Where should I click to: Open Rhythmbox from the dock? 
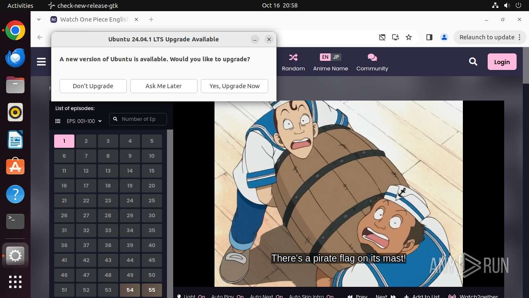(x=15, y=113)
